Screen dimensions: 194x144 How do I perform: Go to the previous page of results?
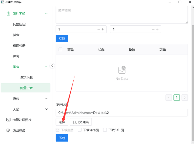(x=169, y=98)
